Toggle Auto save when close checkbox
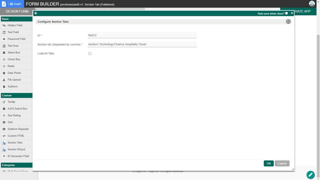 click(x=286, y=13)
